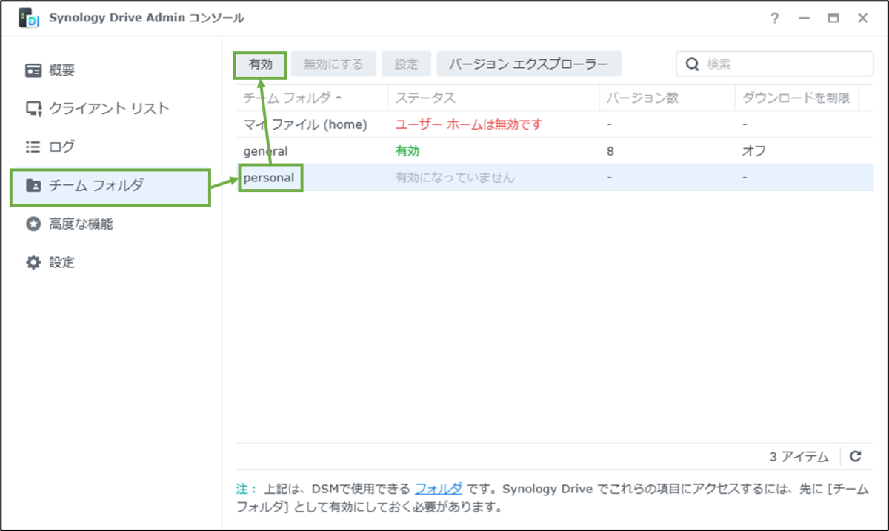This screenshot has width=889, height=531.
Task: Select the general folder row
Action: [x=555, y=151]
